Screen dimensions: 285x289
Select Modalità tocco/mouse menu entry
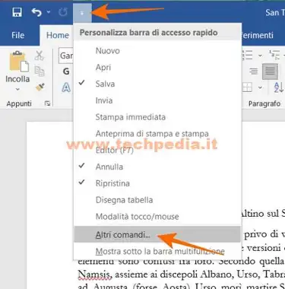[157, 216]
